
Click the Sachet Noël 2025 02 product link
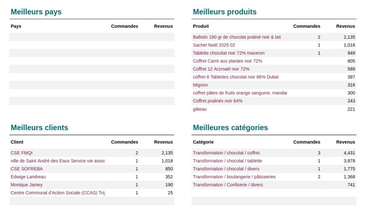coord(214,45)
